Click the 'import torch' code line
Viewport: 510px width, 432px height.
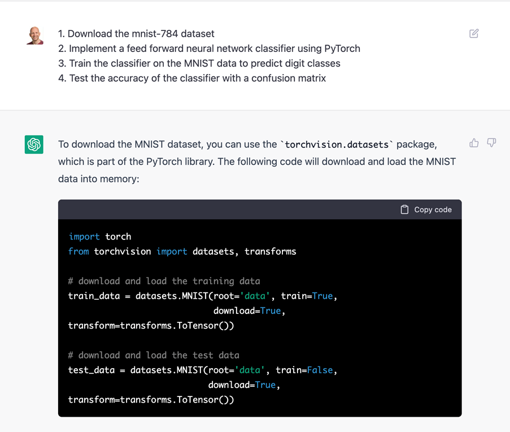99,237
